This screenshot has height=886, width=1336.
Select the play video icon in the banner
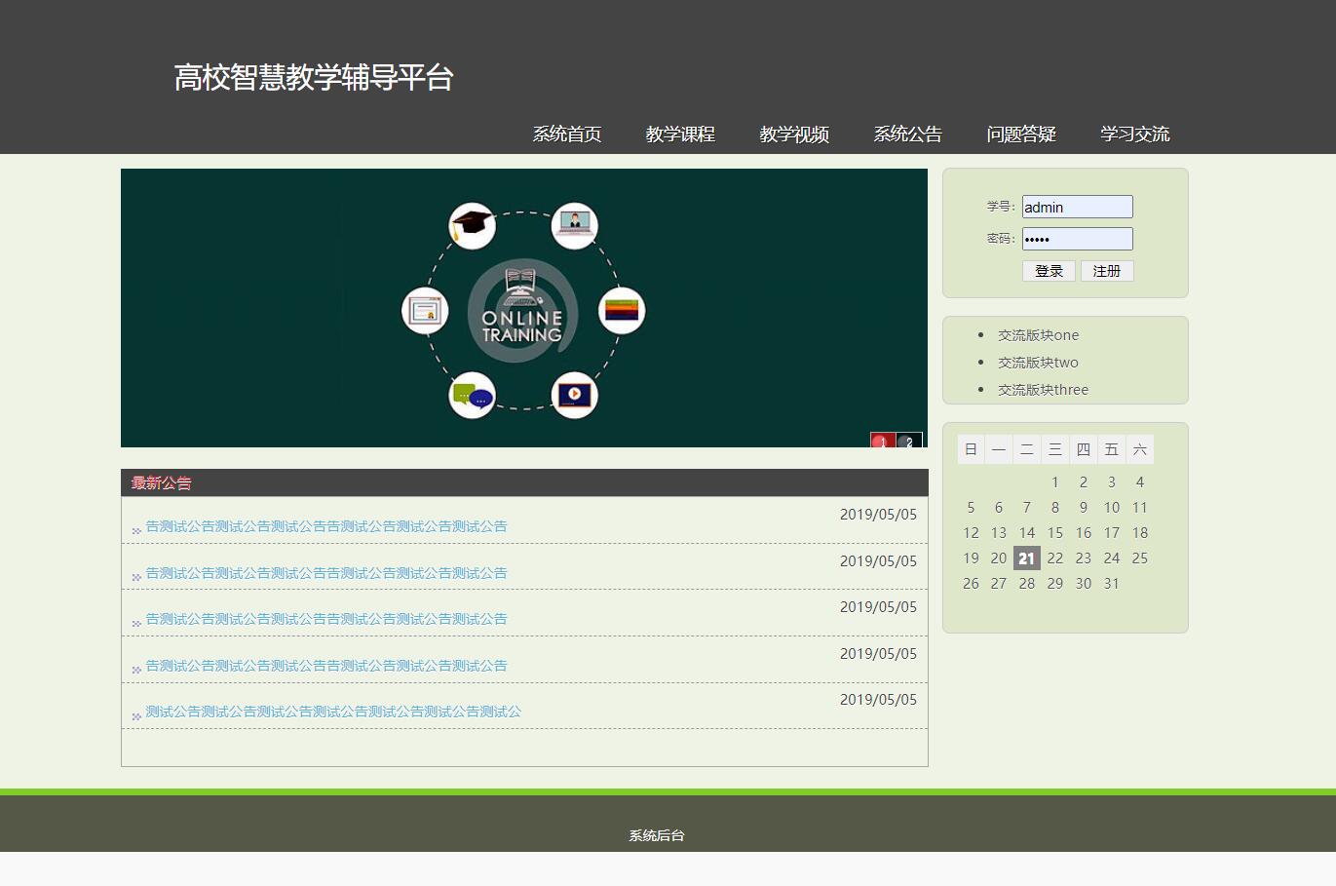575,395
